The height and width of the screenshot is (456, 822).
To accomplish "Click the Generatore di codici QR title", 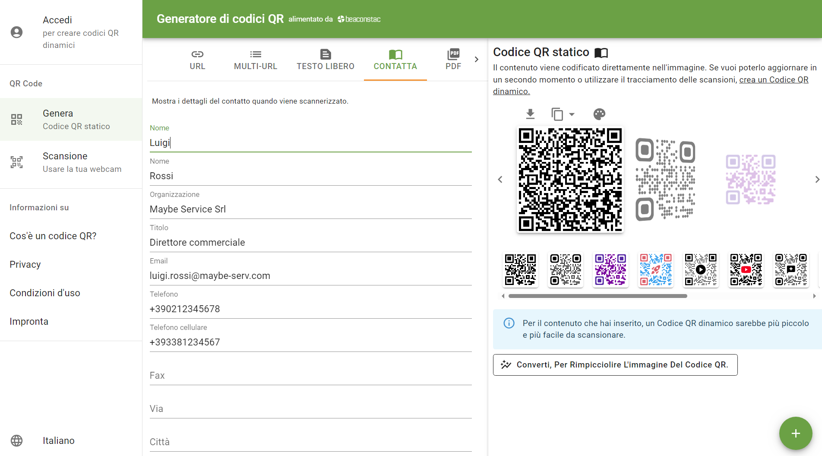I will pyautogui.click(x=220, y=19).
